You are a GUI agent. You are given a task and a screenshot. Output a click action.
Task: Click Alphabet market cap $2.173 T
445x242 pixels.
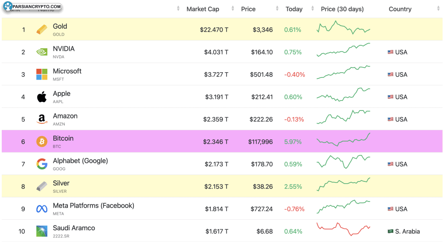point(216,164)
